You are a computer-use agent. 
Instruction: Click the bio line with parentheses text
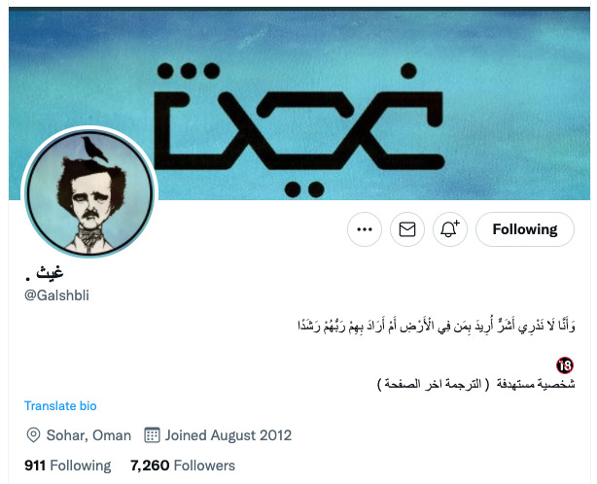tap(475, 384)
